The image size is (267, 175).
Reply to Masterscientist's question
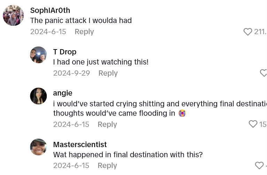pyautogui.click(x=107, y=166)
